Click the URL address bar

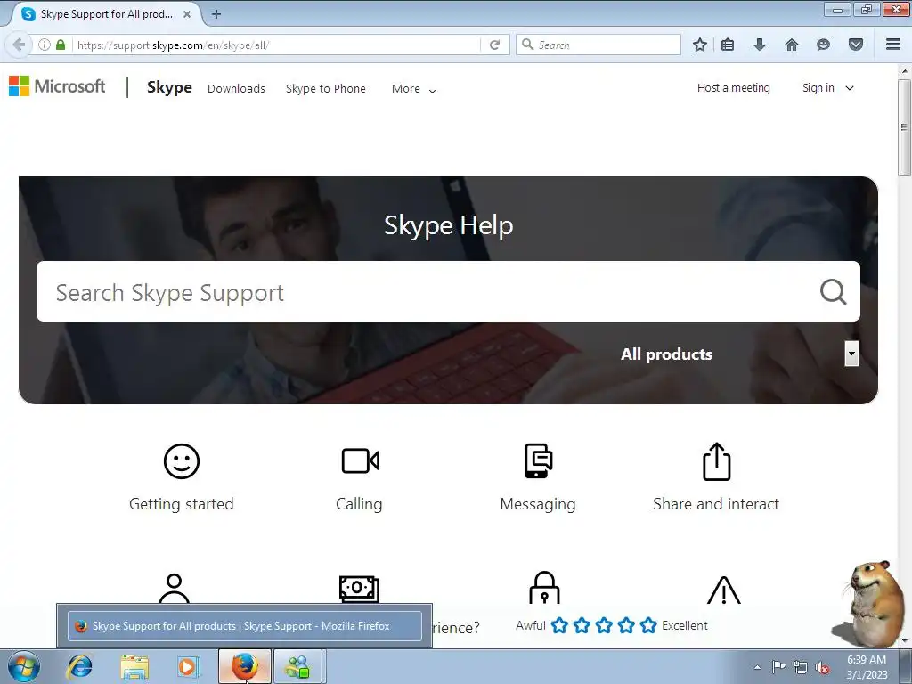pos(277,45)
